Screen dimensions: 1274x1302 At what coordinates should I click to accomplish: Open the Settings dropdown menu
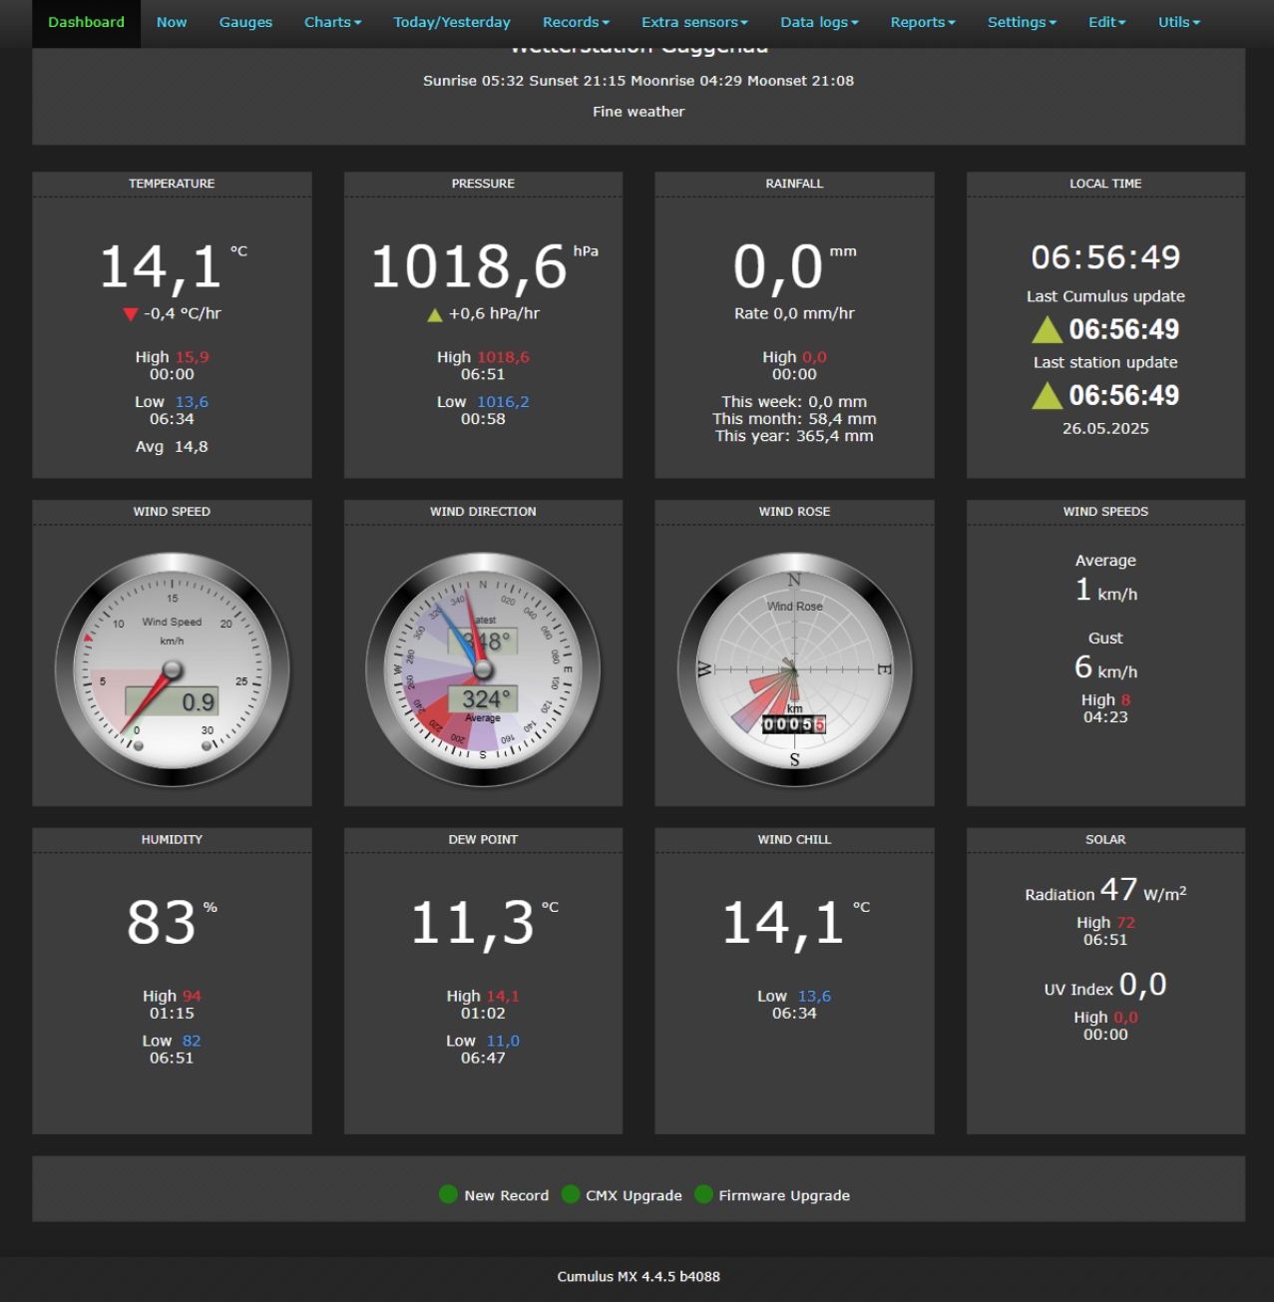point(1022,22)
